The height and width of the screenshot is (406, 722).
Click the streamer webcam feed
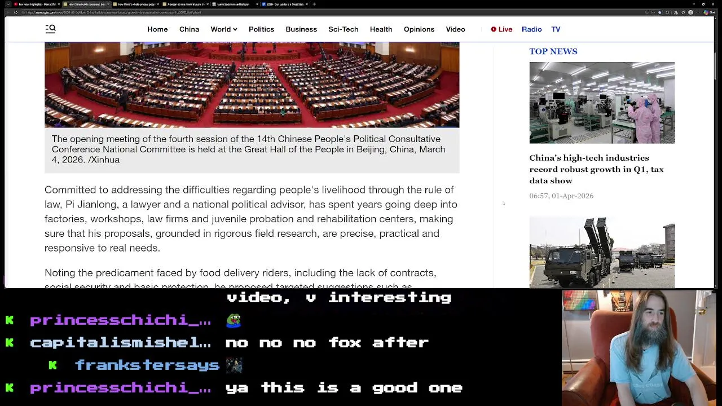[x=640, y=348]
